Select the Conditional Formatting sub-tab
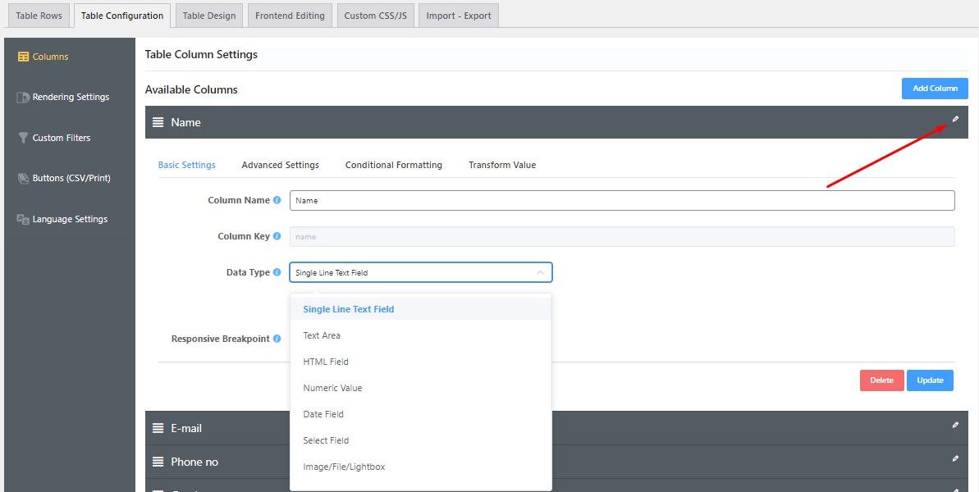Image resolution: width=979 pixels, height=492 pixels. (x=394, y=165)
